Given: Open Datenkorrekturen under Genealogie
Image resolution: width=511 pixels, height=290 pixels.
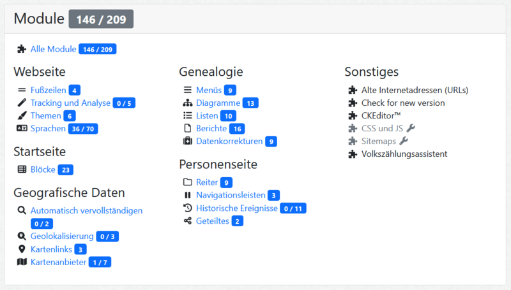Looking at the screenshot, I should tap(229, 141).
